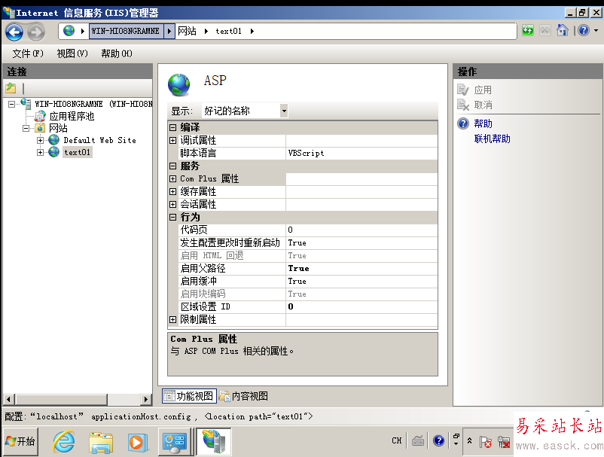
Task: Click the Help question mark toolbar icon
Action: 584,30
